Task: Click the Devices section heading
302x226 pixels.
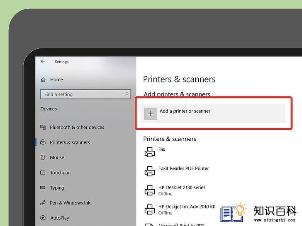Action: coord(49,109)
